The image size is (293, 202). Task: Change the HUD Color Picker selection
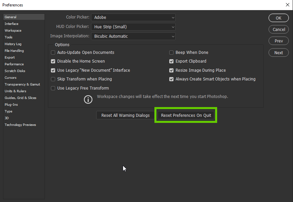[x=133, y=27]
